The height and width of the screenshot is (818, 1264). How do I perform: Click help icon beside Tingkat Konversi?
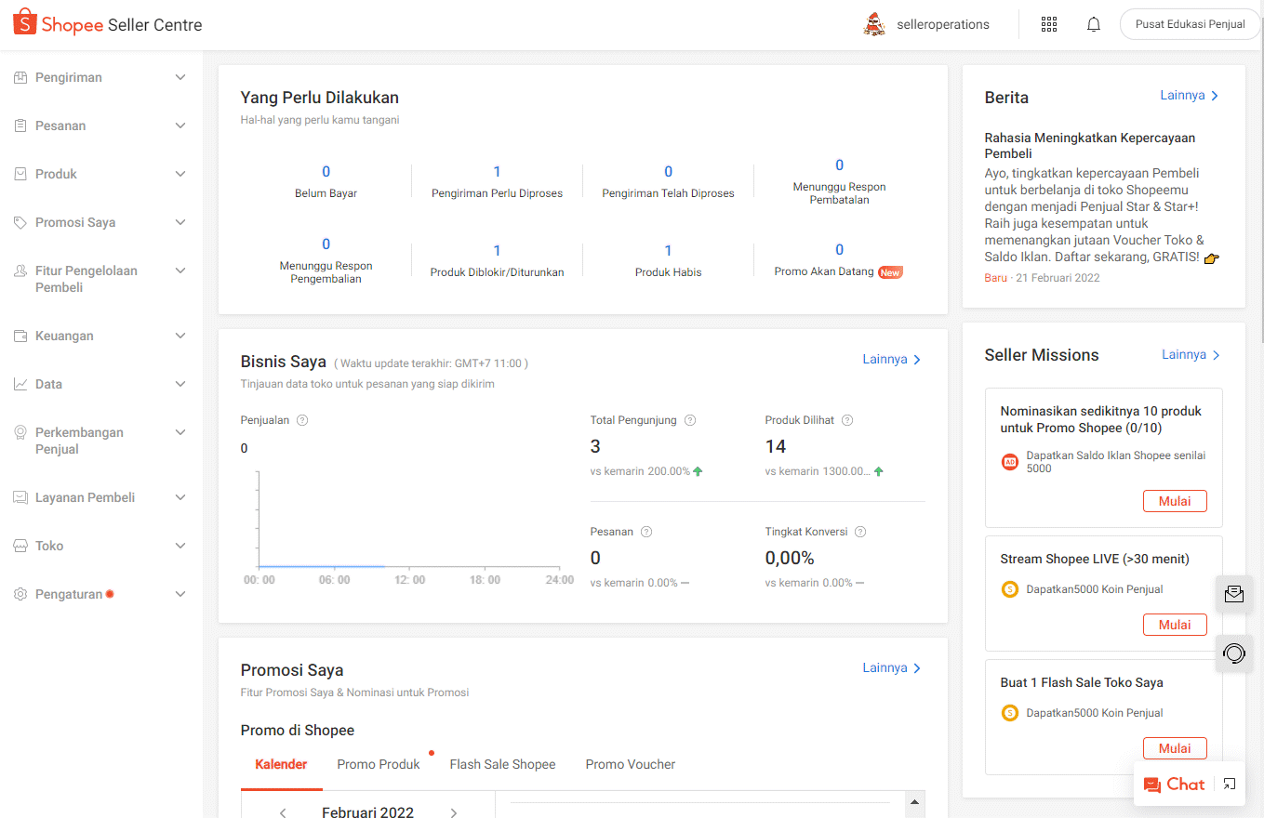[860, 532]
